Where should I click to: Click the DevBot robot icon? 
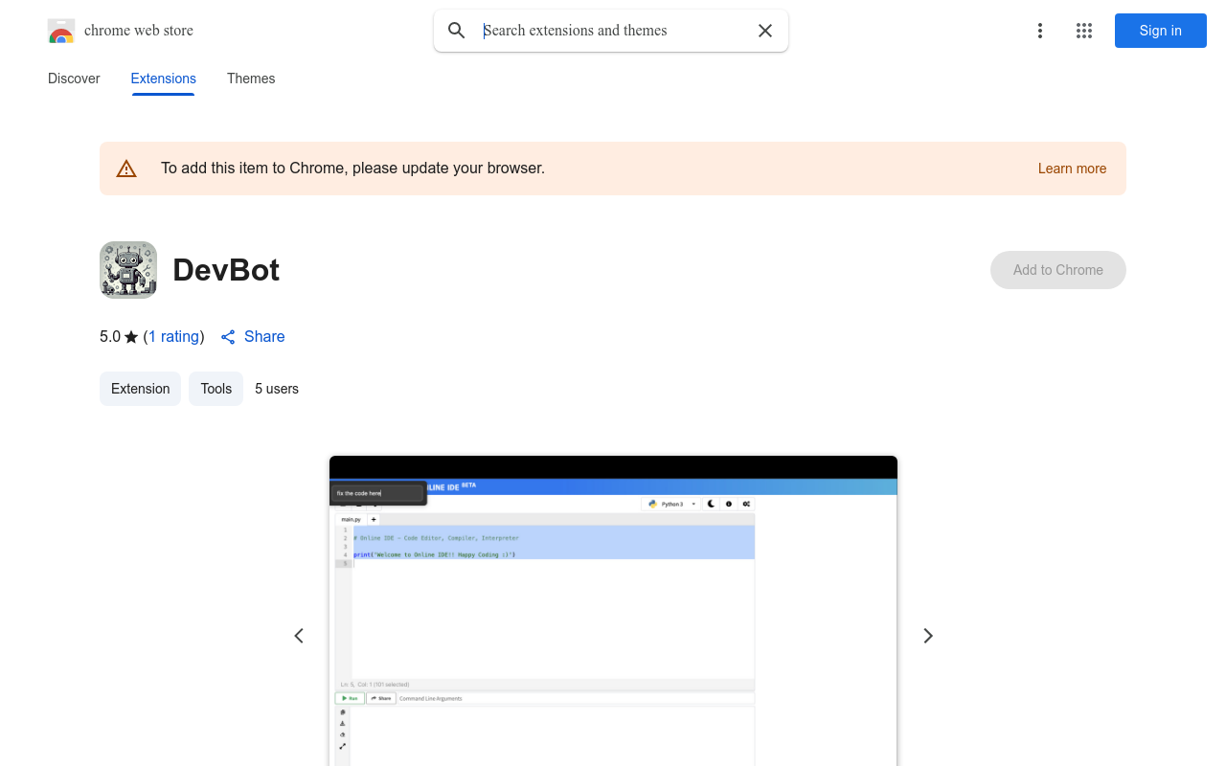tap(128, 270)
